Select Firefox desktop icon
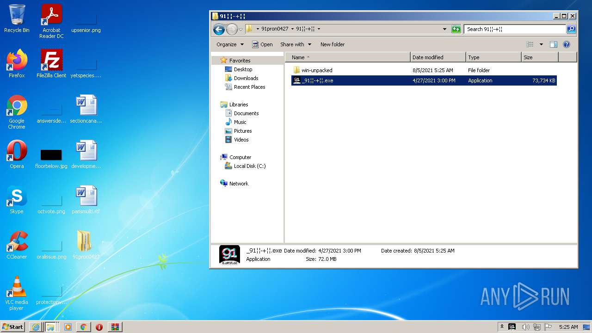Viewport: 592px width, 333px height. pyautogui.click(x=17, y=64)
